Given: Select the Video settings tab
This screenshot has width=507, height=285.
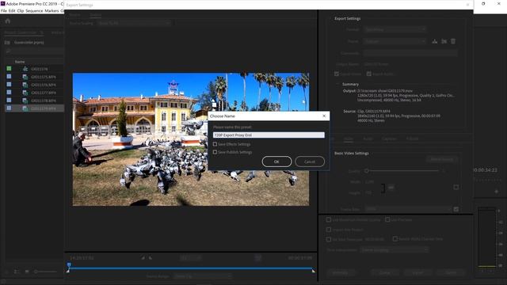Looking at the screenshot, I should (x=349, y=139).
